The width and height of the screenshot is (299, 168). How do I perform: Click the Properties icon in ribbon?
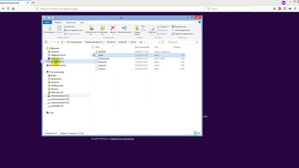tap(152, 28)
